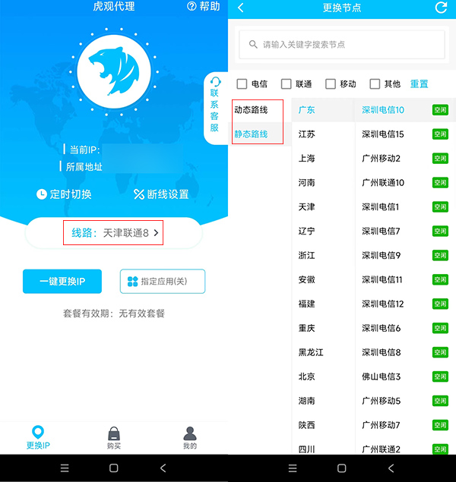The height and width of the screenshot is (482, 456).
Task: Choose node 深圳电信7
Action: click(381, 232)
